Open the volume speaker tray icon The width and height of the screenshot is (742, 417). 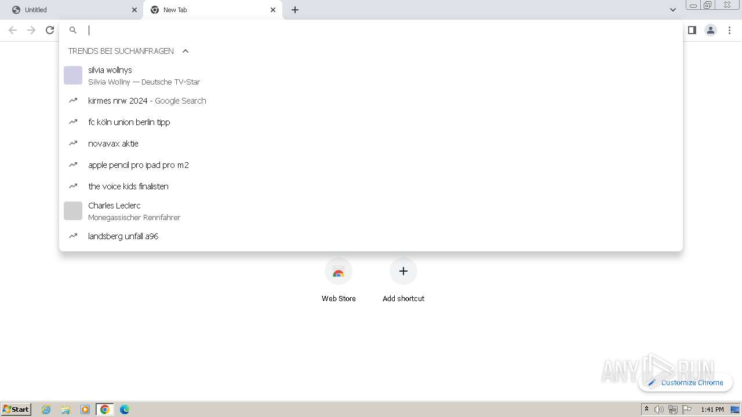click(x=659, y=409)
